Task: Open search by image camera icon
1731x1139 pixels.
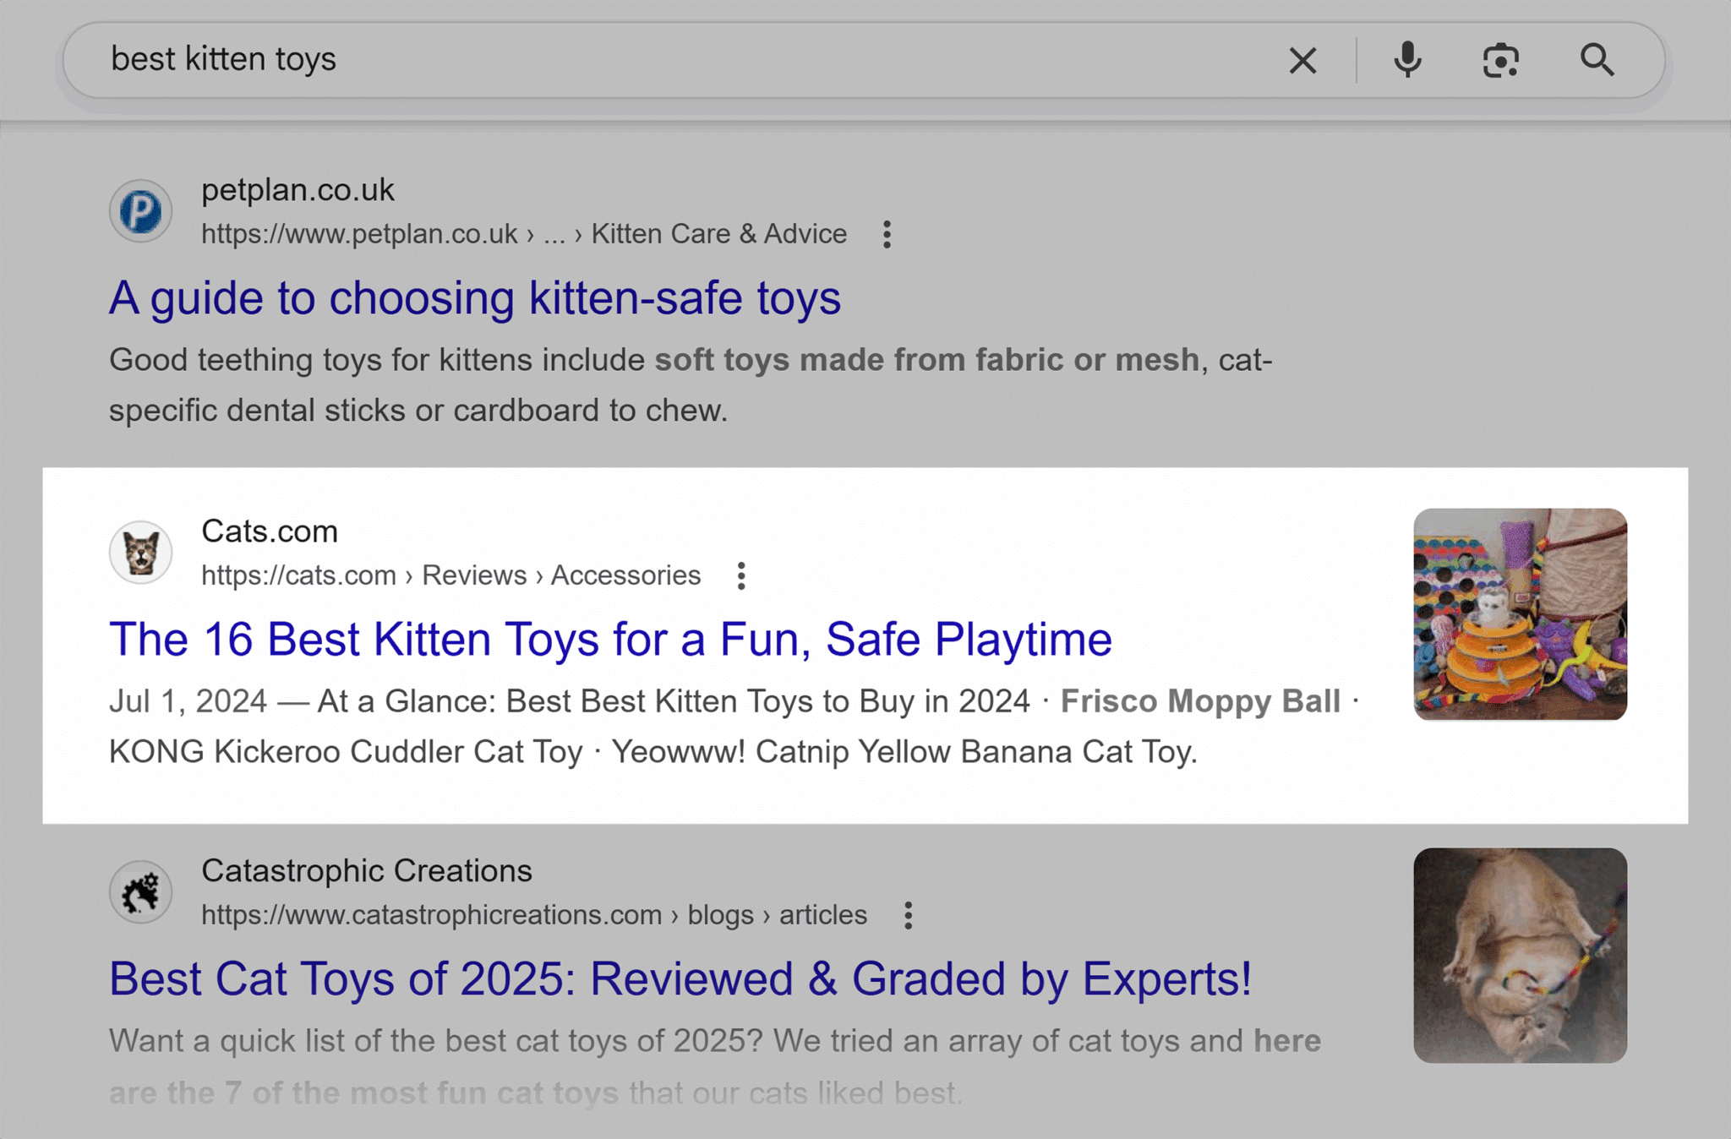Action: (x=1501, y=60)
